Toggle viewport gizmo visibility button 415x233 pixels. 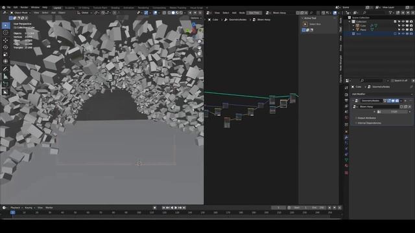(x=146, y=13)
